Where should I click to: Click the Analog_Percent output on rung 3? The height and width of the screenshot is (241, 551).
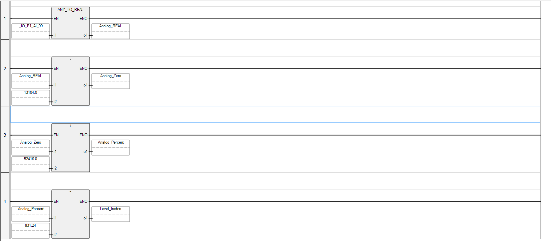110,147
